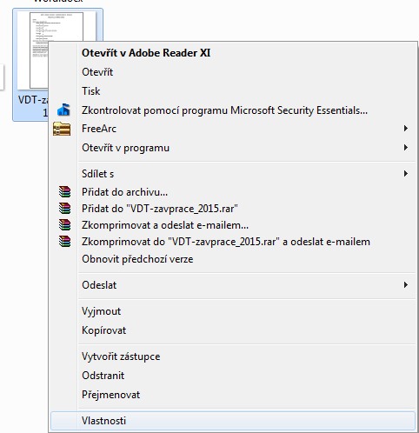Expand the Sdílet s submenu arrow
The height and width of the screenshot is (433, 419).
[406, 174]
